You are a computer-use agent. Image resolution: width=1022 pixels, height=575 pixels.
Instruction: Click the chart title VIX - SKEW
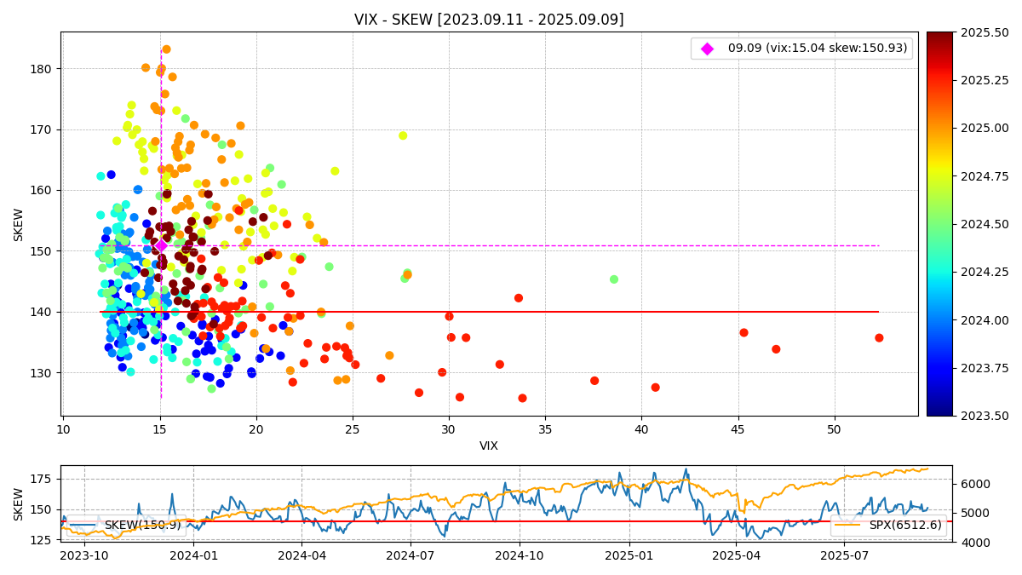(x=489, y=20)
